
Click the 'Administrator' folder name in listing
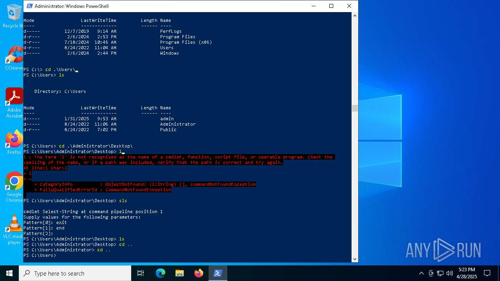178,124
